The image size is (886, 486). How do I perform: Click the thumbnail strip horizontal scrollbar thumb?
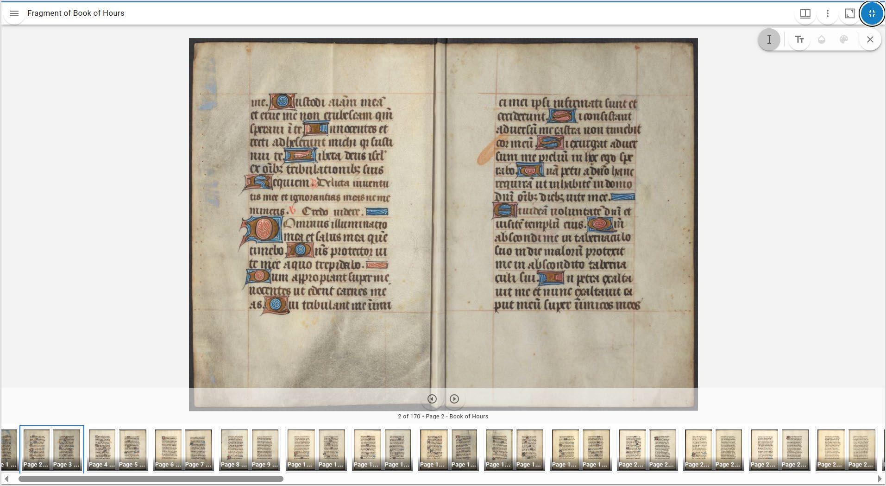151,479
